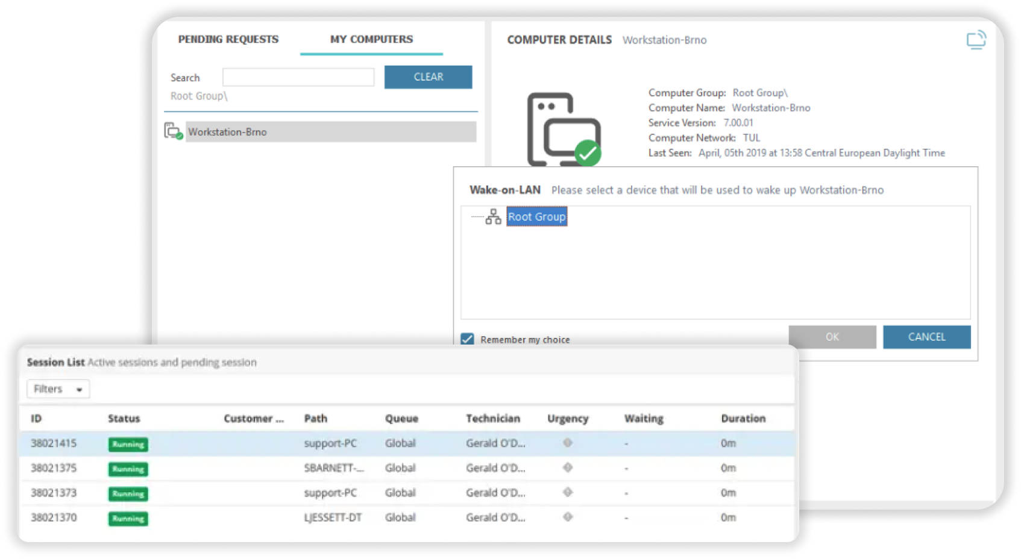Image resolution: width=1021 pixels, height=559 pixels.
Task: Focus the Search input field
Action: 298,77
